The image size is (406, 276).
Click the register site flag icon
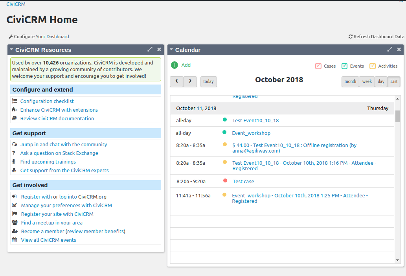15,214
